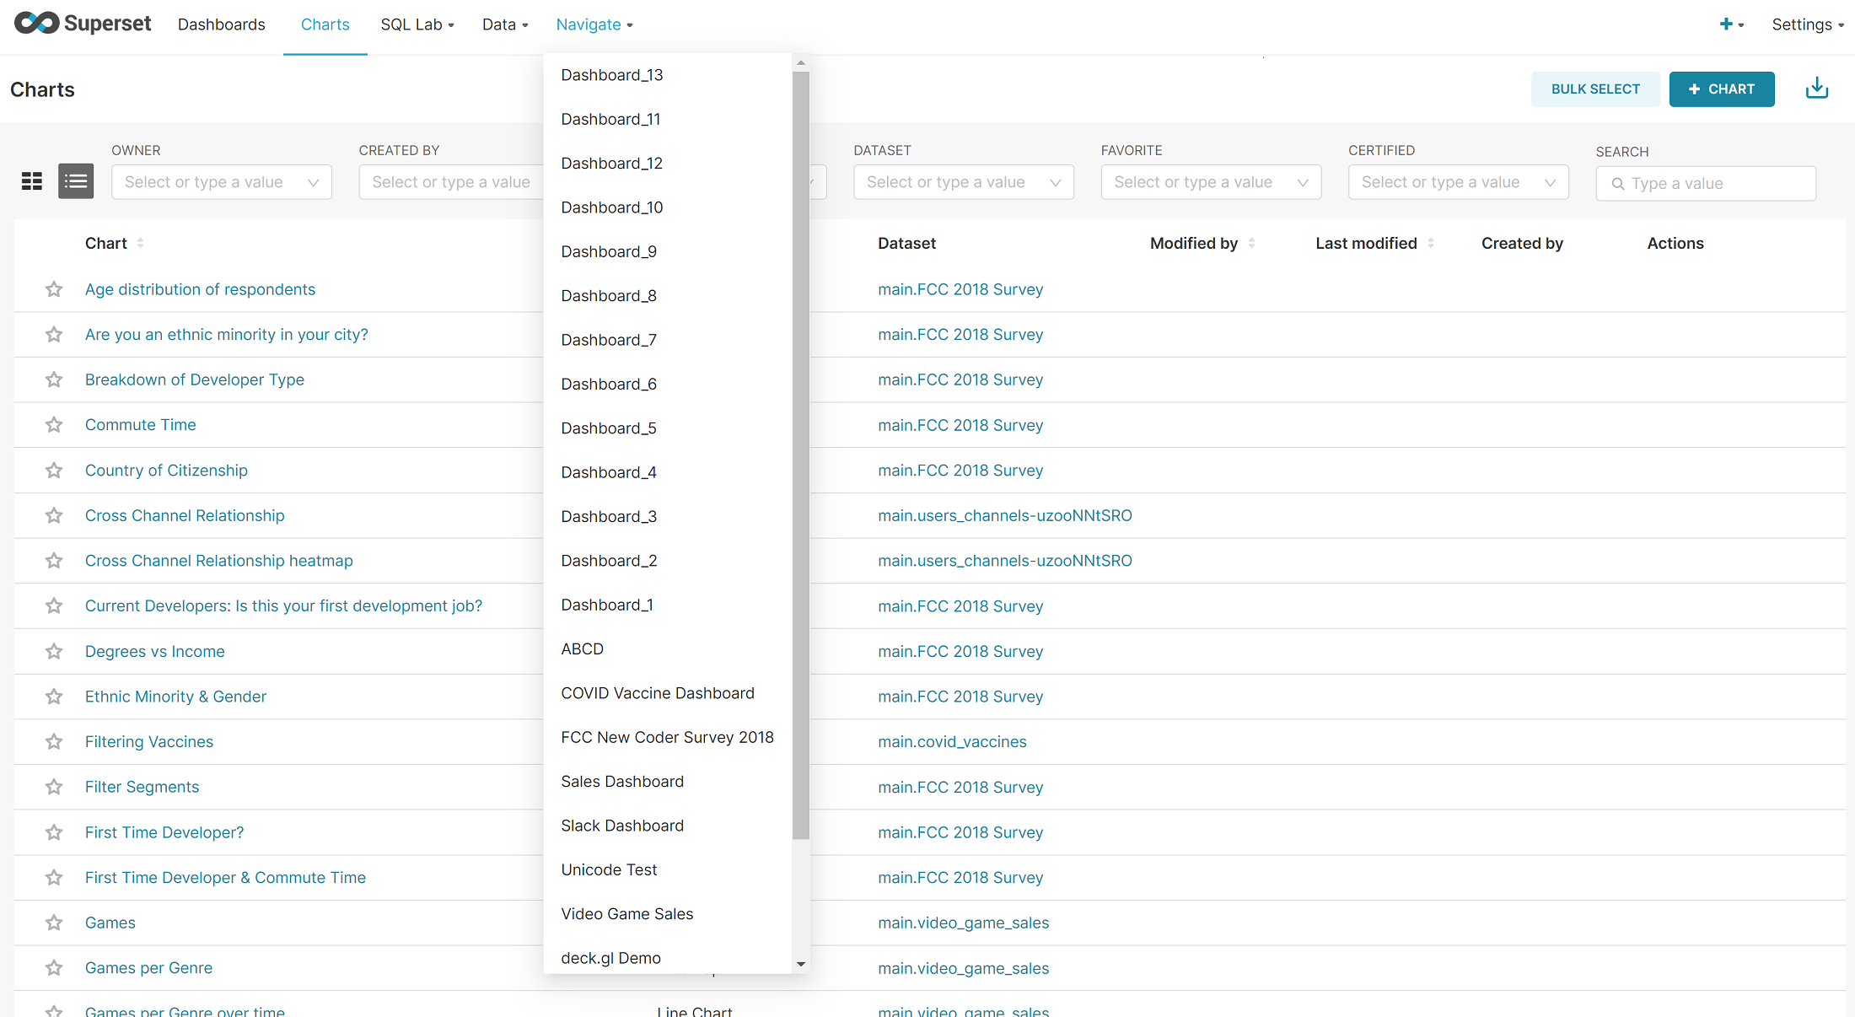Open the Owner filter dropdown
Image resolution: width=1855 pixels, height=1017 pixels.
pos(221,182)
